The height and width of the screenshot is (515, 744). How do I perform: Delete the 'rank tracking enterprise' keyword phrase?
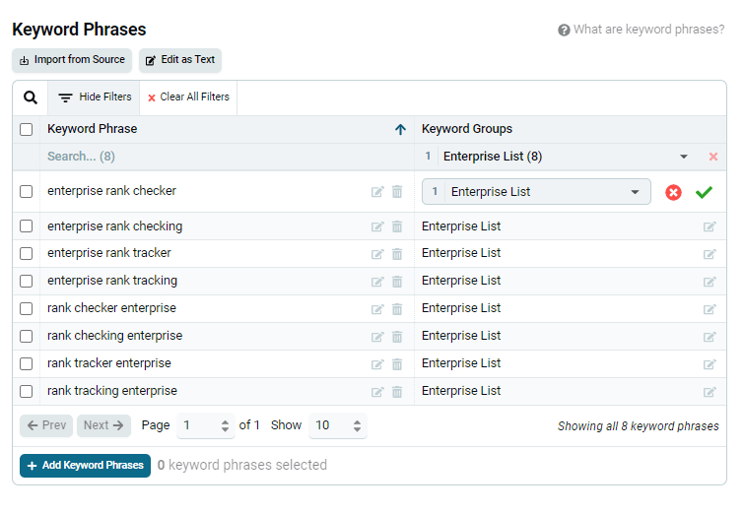[x=397, y=392]
